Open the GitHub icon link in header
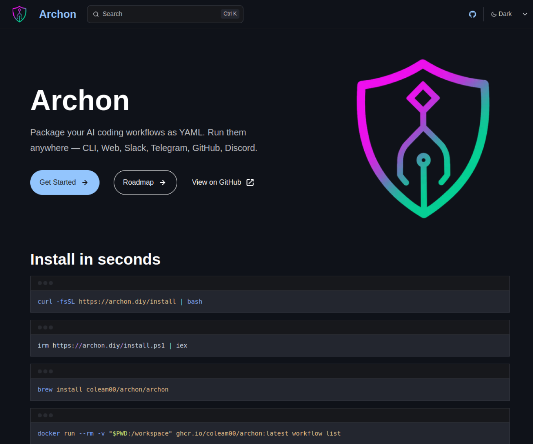Image resolution: width=533 pixels, height=444 pixels. [472, 14]
